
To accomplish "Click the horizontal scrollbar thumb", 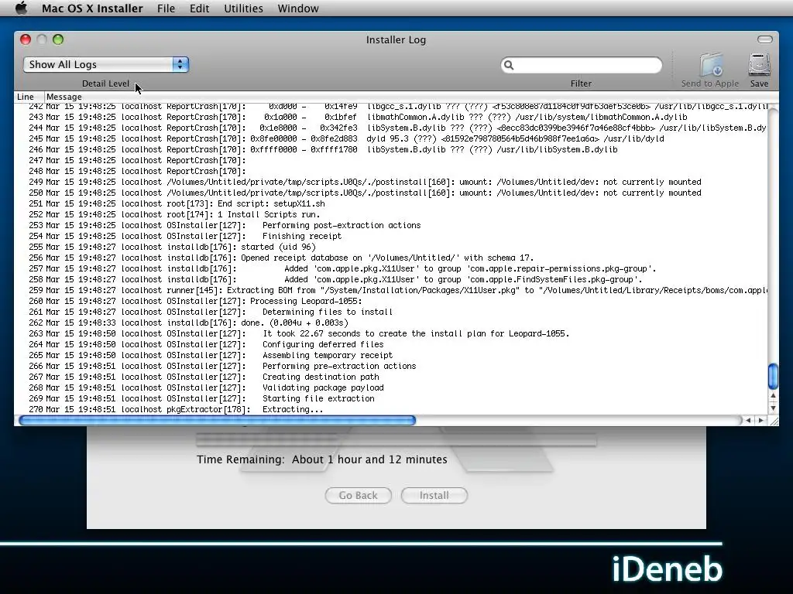I will pos(217,420).
